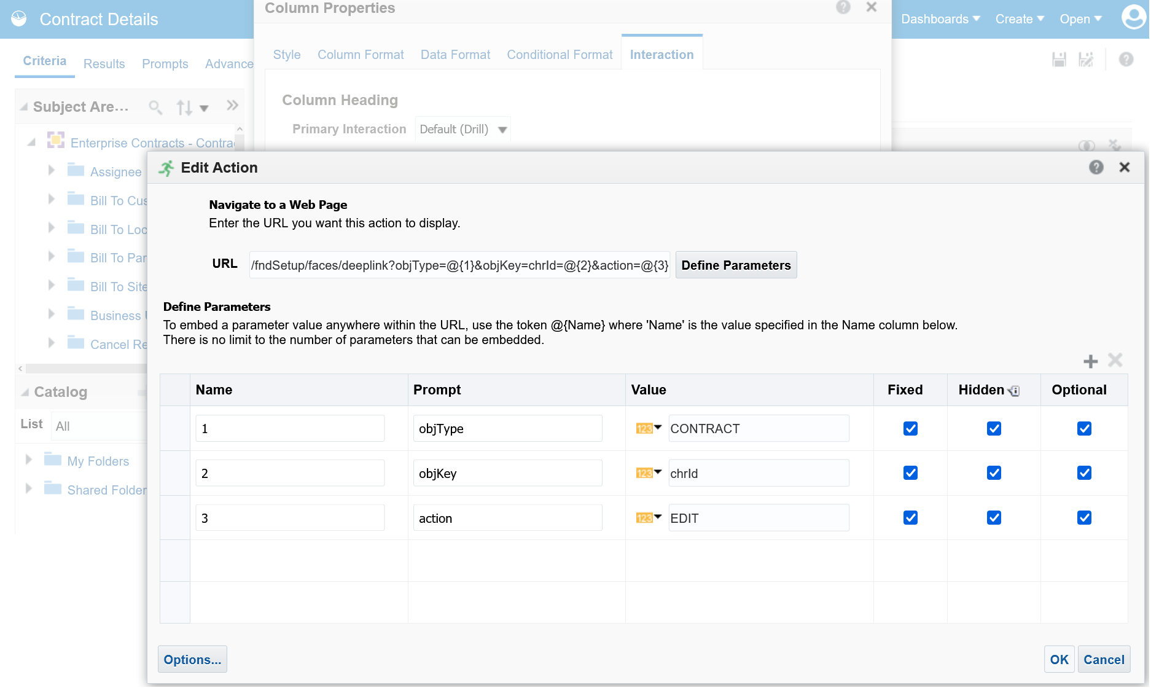The width and height of the screenshot is (1159, 693).
Task: Click the delete parameter X icon
Action: (x=1115, y=360)
